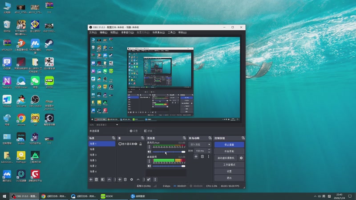
Task: Open source properties gear in Sources panel
Action: tap(131, 180)
